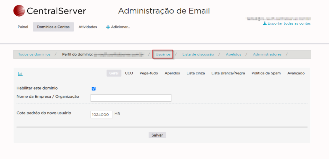Open the statistics chart icon
329x159 pixels.
point(20,74)
